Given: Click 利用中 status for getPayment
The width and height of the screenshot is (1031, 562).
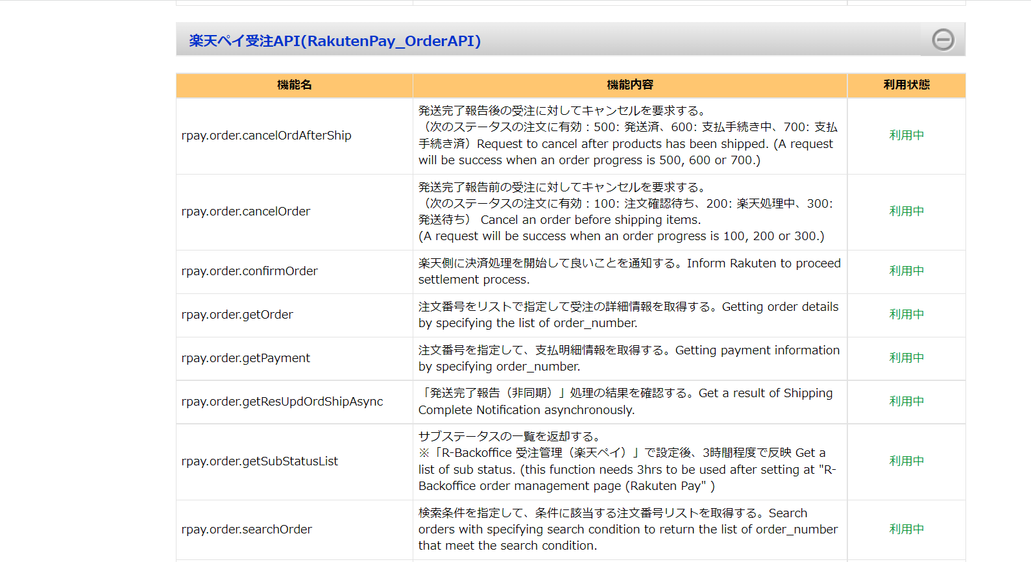Looking at the screenshot, I should tap(906, 358).
